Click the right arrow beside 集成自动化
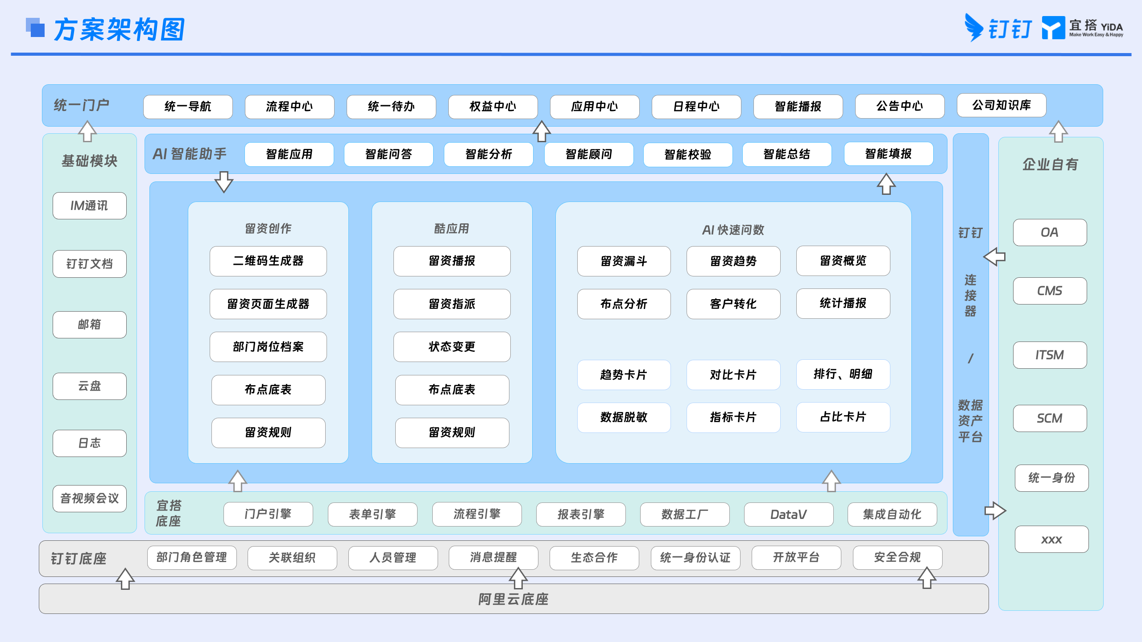The width and height of the screenshot is (1142, 642). [x=995, y=510]
